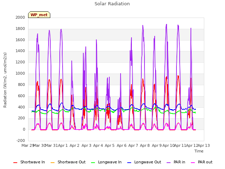The image size is (225, 169).
Task: Toggle the Shortwave Out legend entry
Action: click(68, 162)
